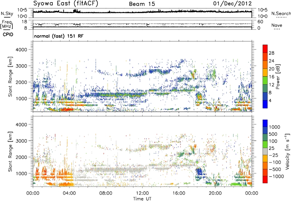Click the blue bottom of the Power color bar
This screenshot has height=201, width=291.
(x=265, y=104)
